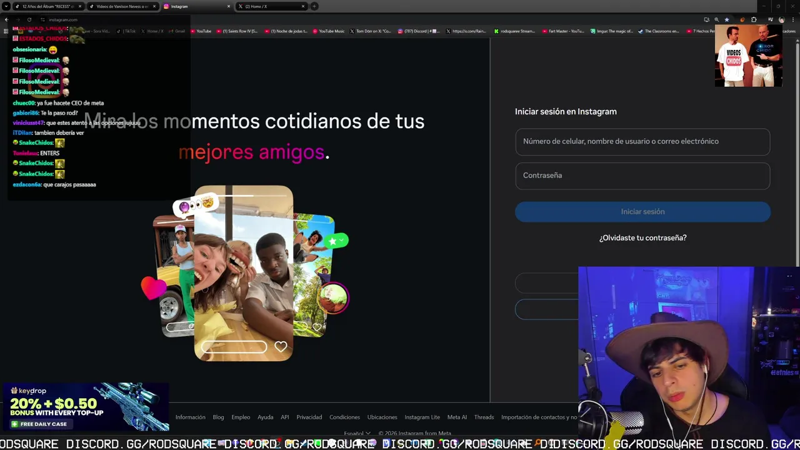Image resolution: width=800 pixels, height=450 pixels.
Task: Open the Extensions puzzle icon
Action: [754, 19]
